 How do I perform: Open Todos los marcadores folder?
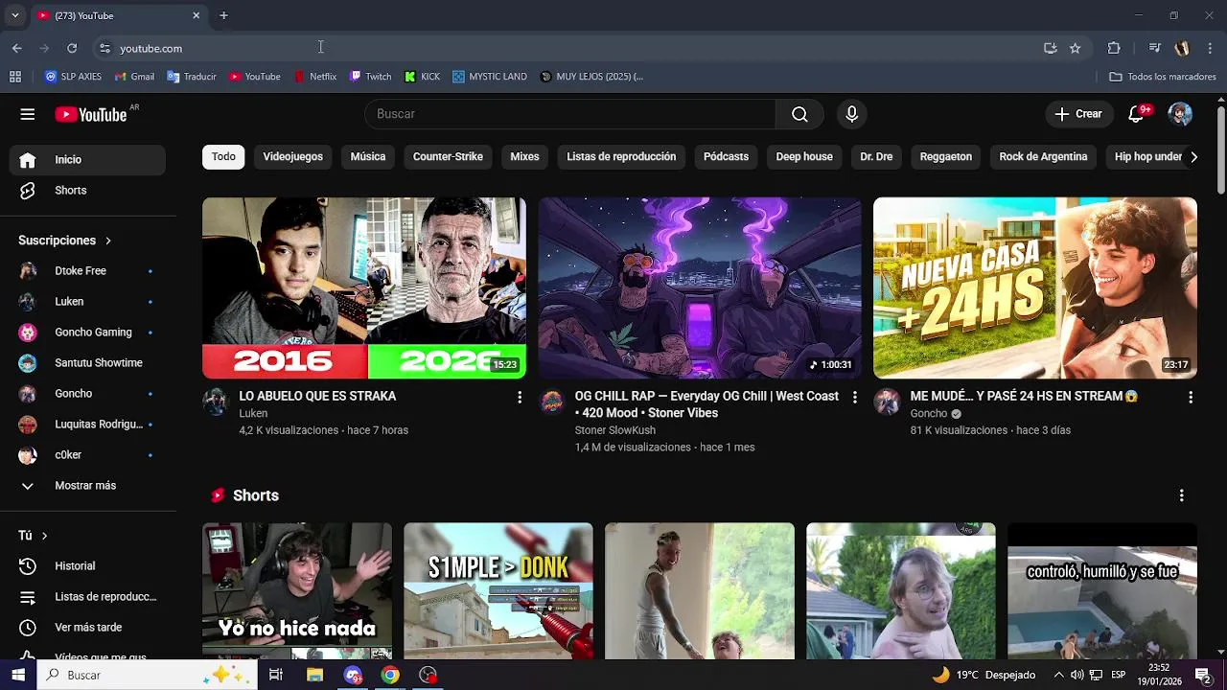pos(1163,77)
